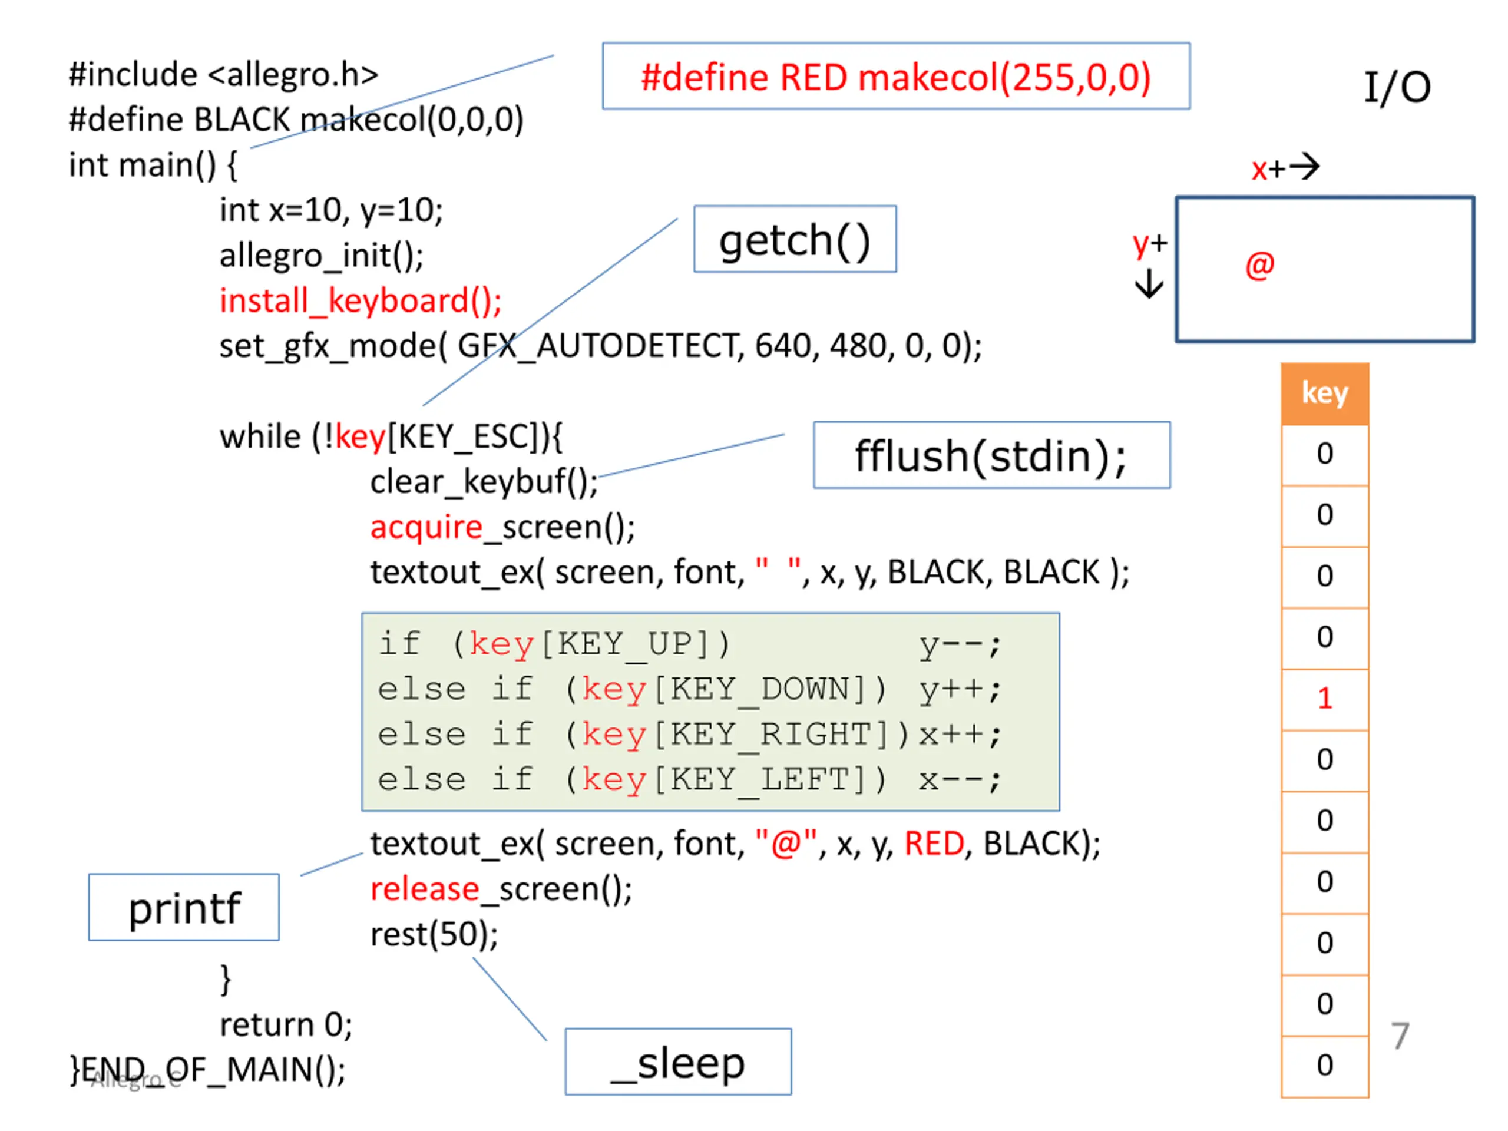Click the last 0 cell in key table
Image resolution: width=1508 pixels, height=1131 pixels.
tap(1325, 1066)
